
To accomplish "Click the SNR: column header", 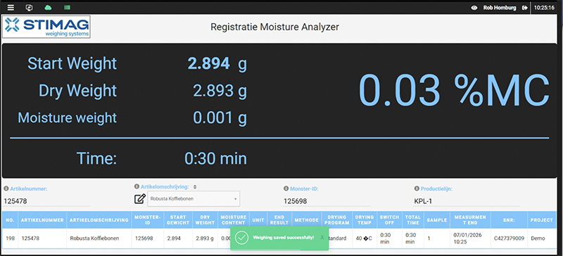I will coord(509,219).
